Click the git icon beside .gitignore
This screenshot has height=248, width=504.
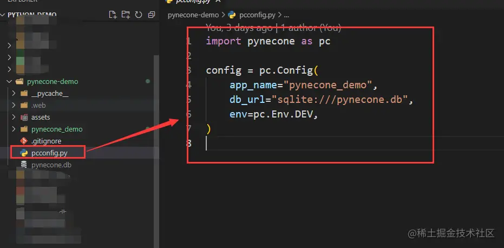point(24,141)
